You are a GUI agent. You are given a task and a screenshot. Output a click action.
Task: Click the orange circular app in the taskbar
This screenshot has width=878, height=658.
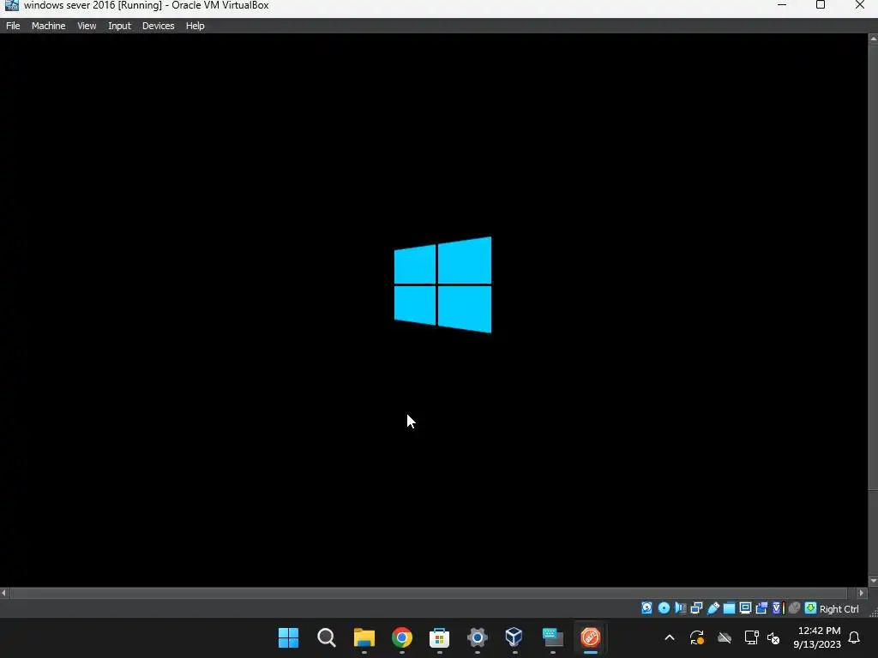590,637
